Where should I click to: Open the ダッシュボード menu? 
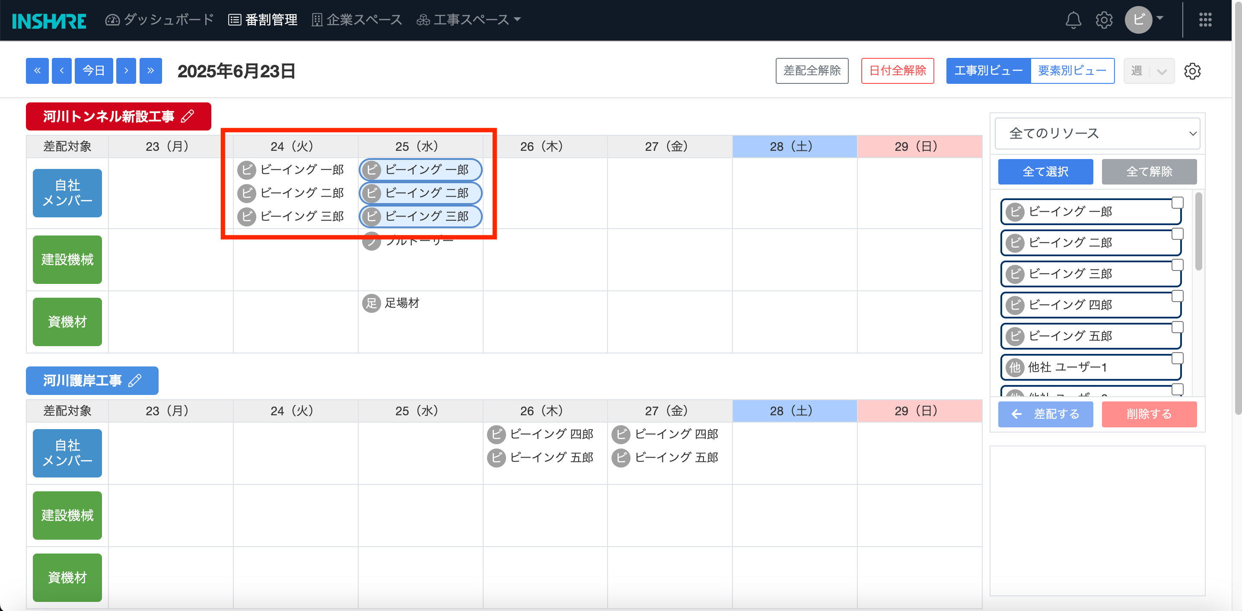[x=159, y=20]
